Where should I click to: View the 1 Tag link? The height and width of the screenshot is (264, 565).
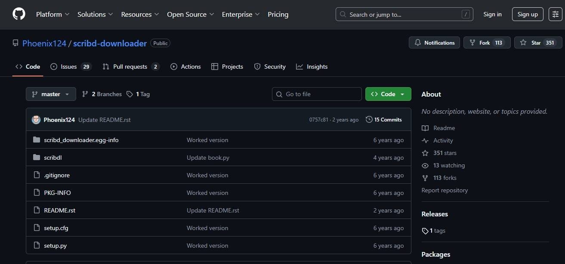(138, 94)
